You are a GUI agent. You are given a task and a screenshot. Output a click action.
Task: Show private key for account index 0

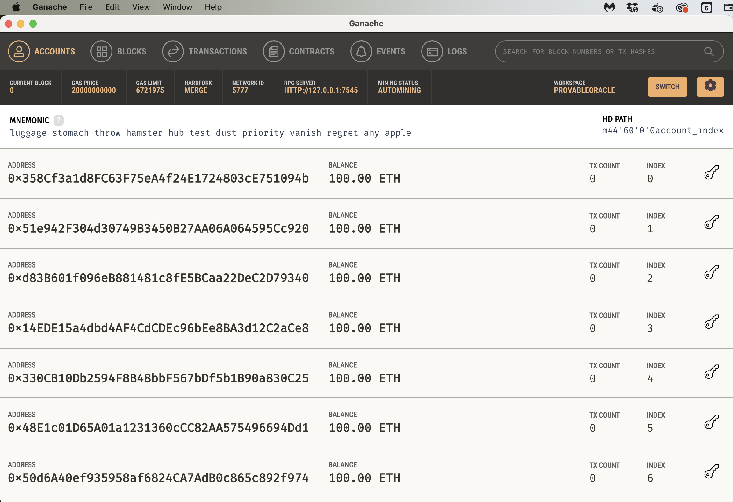tap(711, 172)
